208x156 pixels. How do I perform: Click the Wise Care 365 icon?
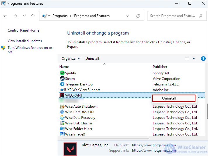pyautogui.click(x=62, y=112)
